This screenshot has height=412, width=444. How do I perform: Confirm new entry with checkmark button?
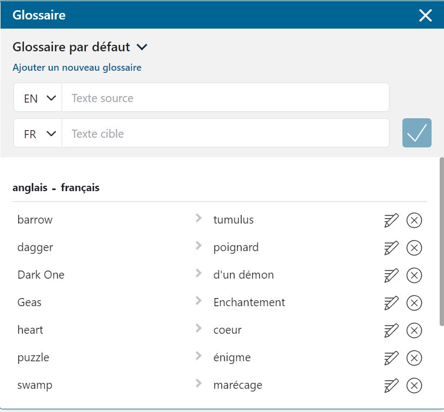pyautogui.click(x=417, y=133)
